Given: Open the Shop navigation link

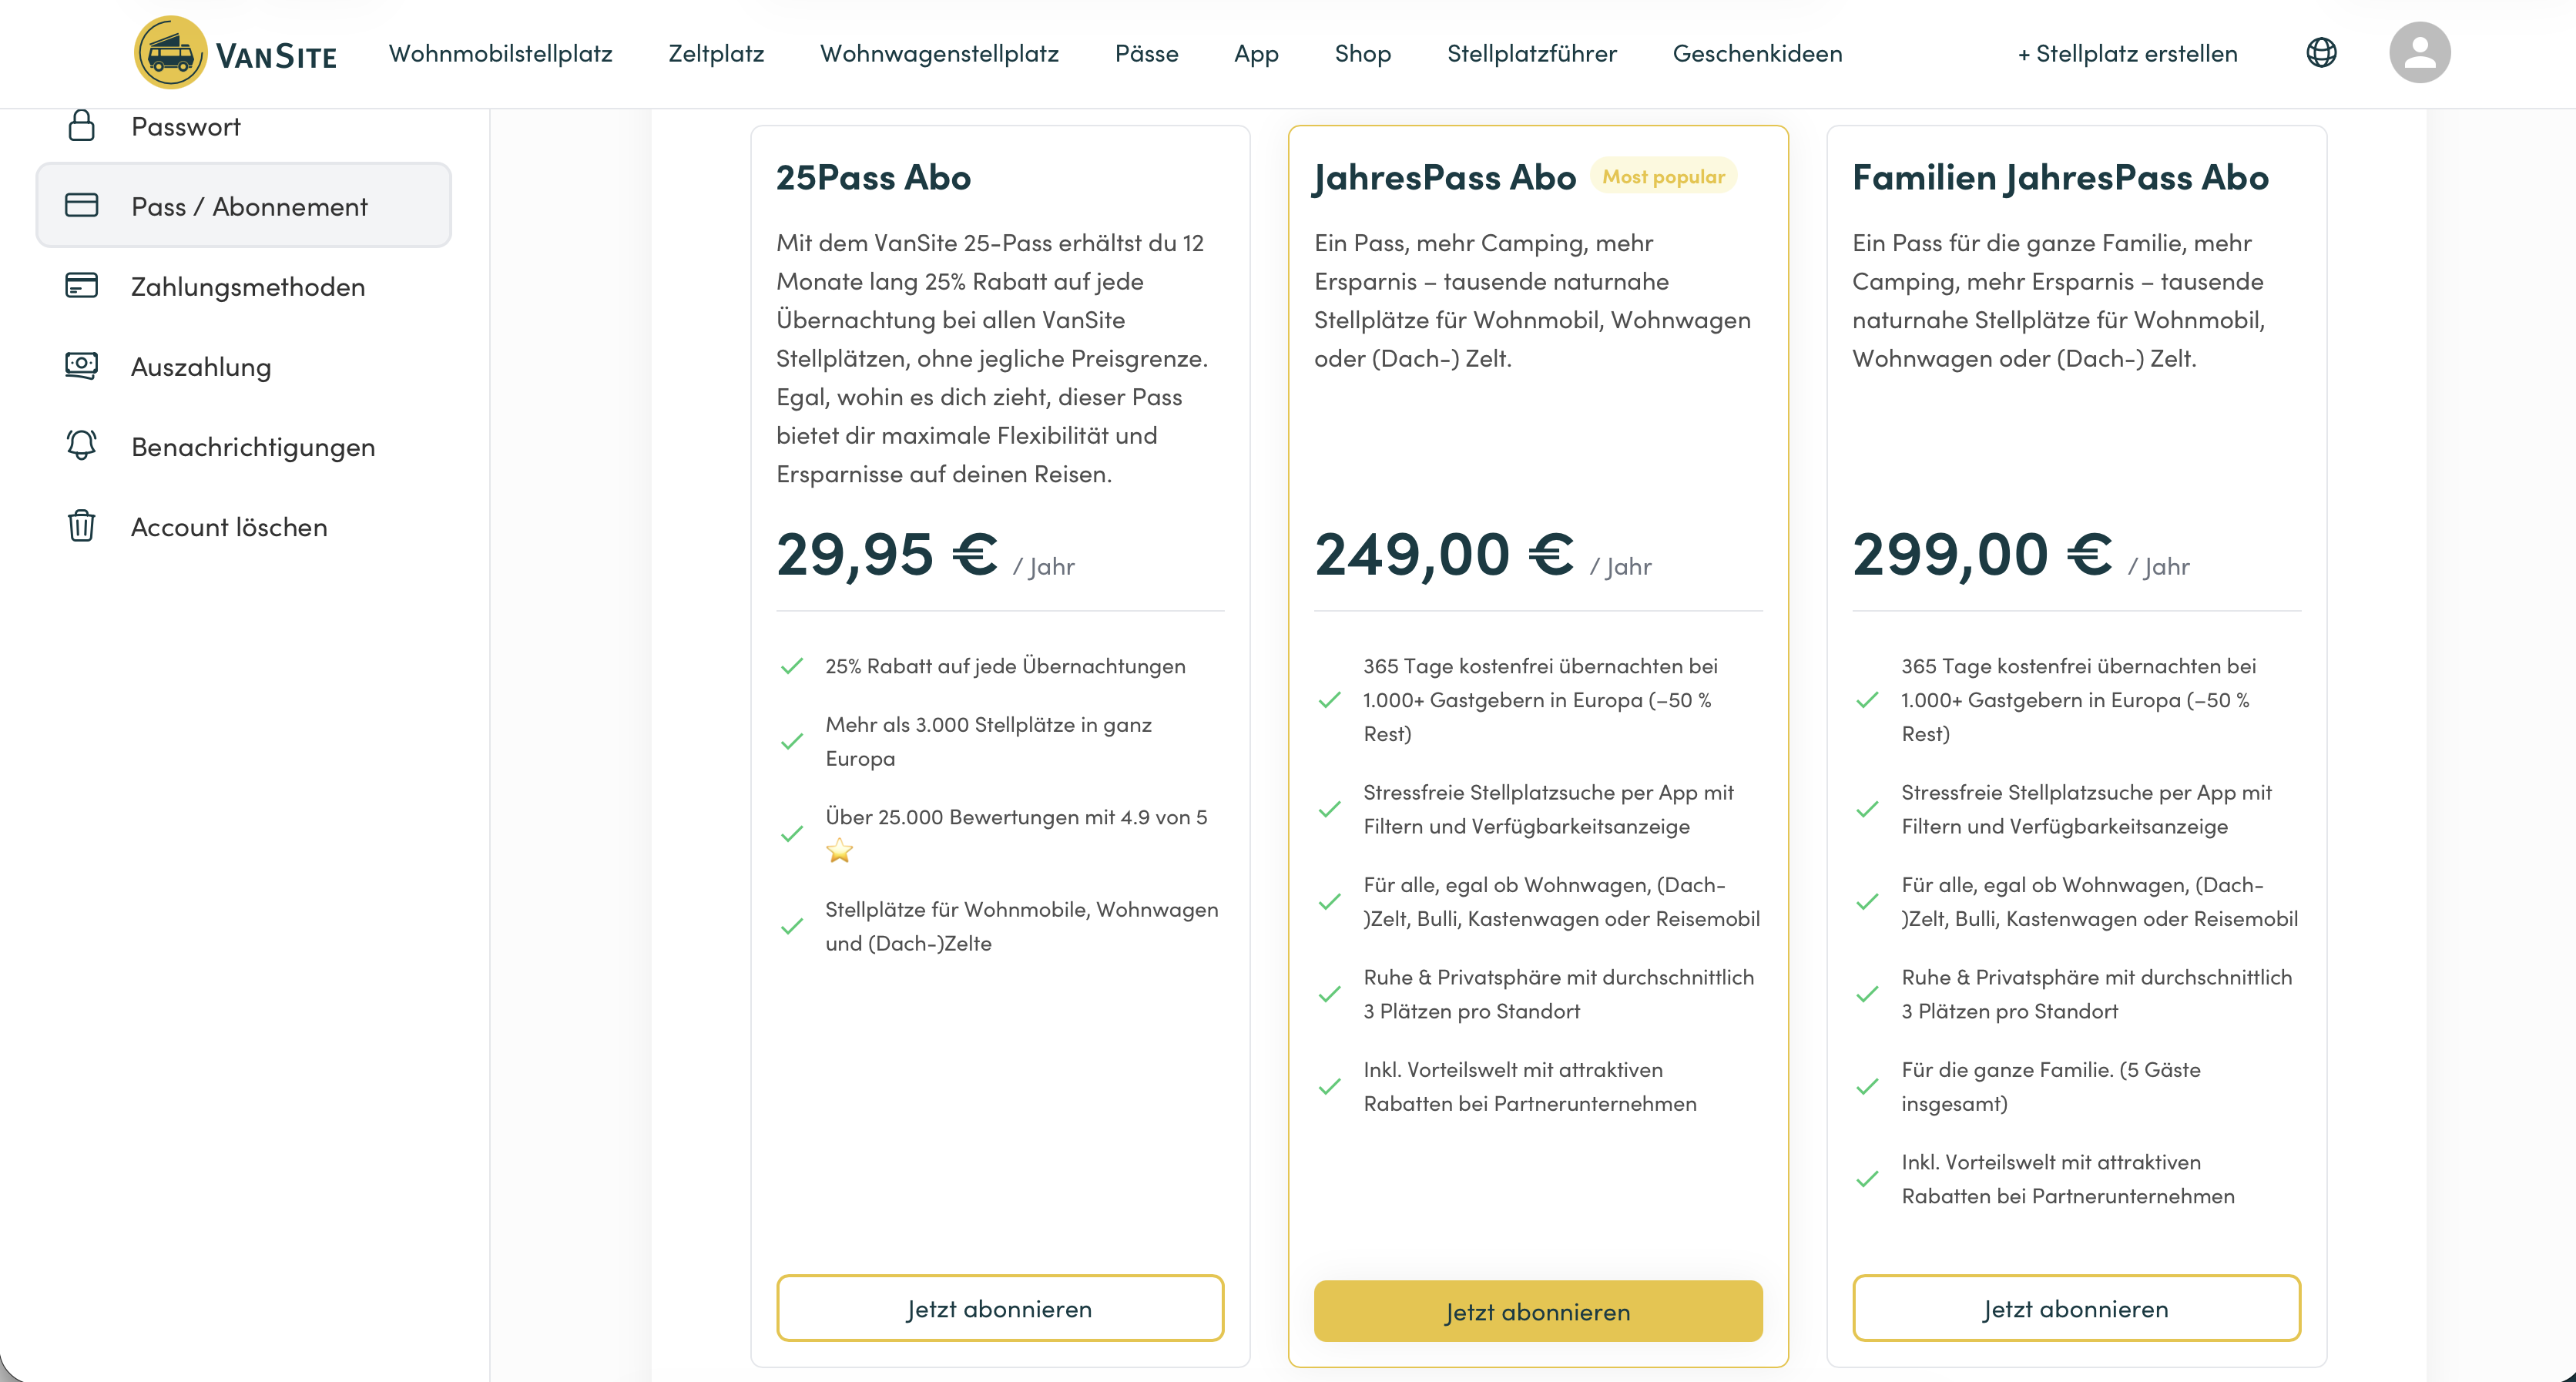Looking at the screenshot, I should [1362, 54].
